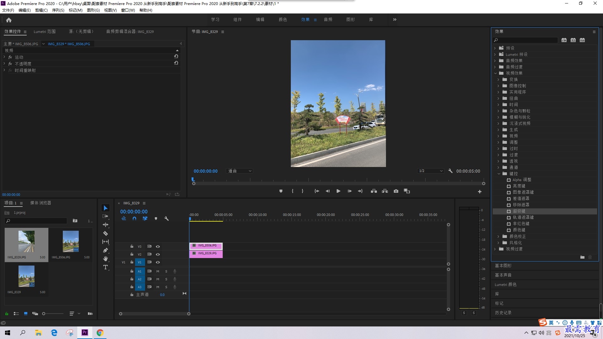Open the 适合 zoom level dropdown
The image size is (603, 339).
[240, 171]
